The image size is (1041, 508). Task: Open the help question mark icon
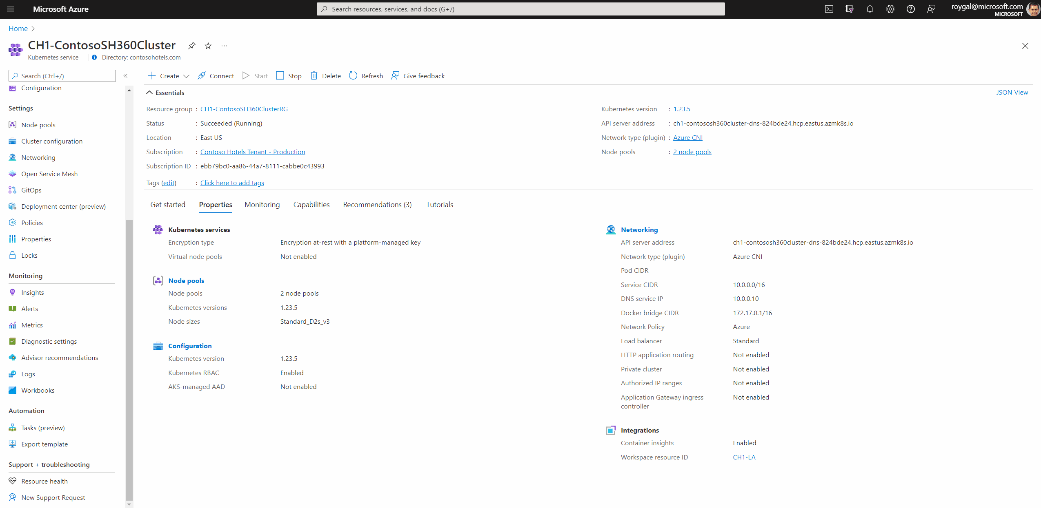(x=910, y=9)
